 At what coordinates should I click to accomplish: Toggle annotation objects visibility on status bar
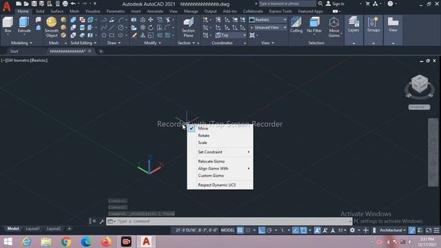pyautogui.click(x=317, y=230)
